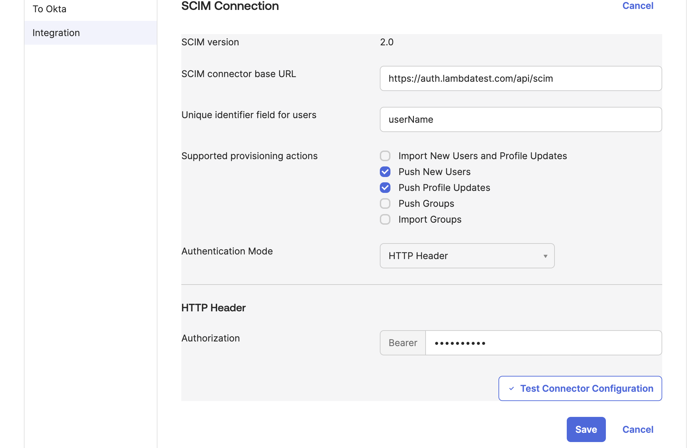Click the bottom Cancel link beside Save
The height and width of the screenshot is (448, 700).
pyautogui.click(x=638, y=429)
